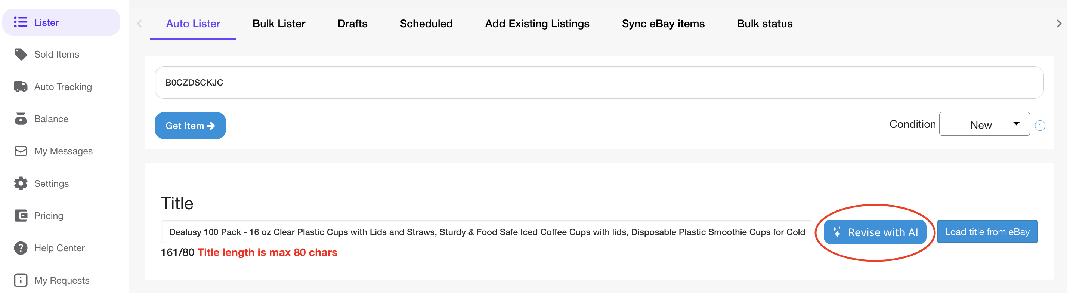This screenshot has width=1067, height=293.
Task: Expand the Condition dropdown
Action: 984,124
